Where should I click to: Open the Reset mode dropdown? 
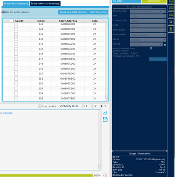tap(148, 35)
